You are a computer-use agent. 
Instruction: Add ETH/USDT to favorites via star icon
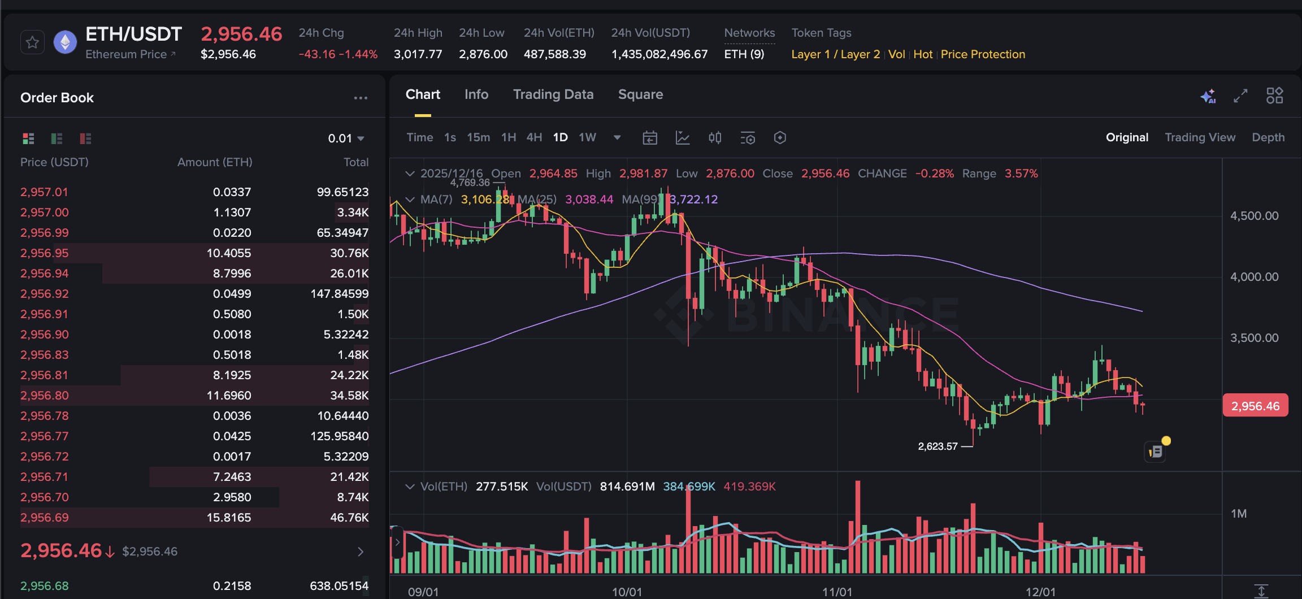tap(32, 42)
